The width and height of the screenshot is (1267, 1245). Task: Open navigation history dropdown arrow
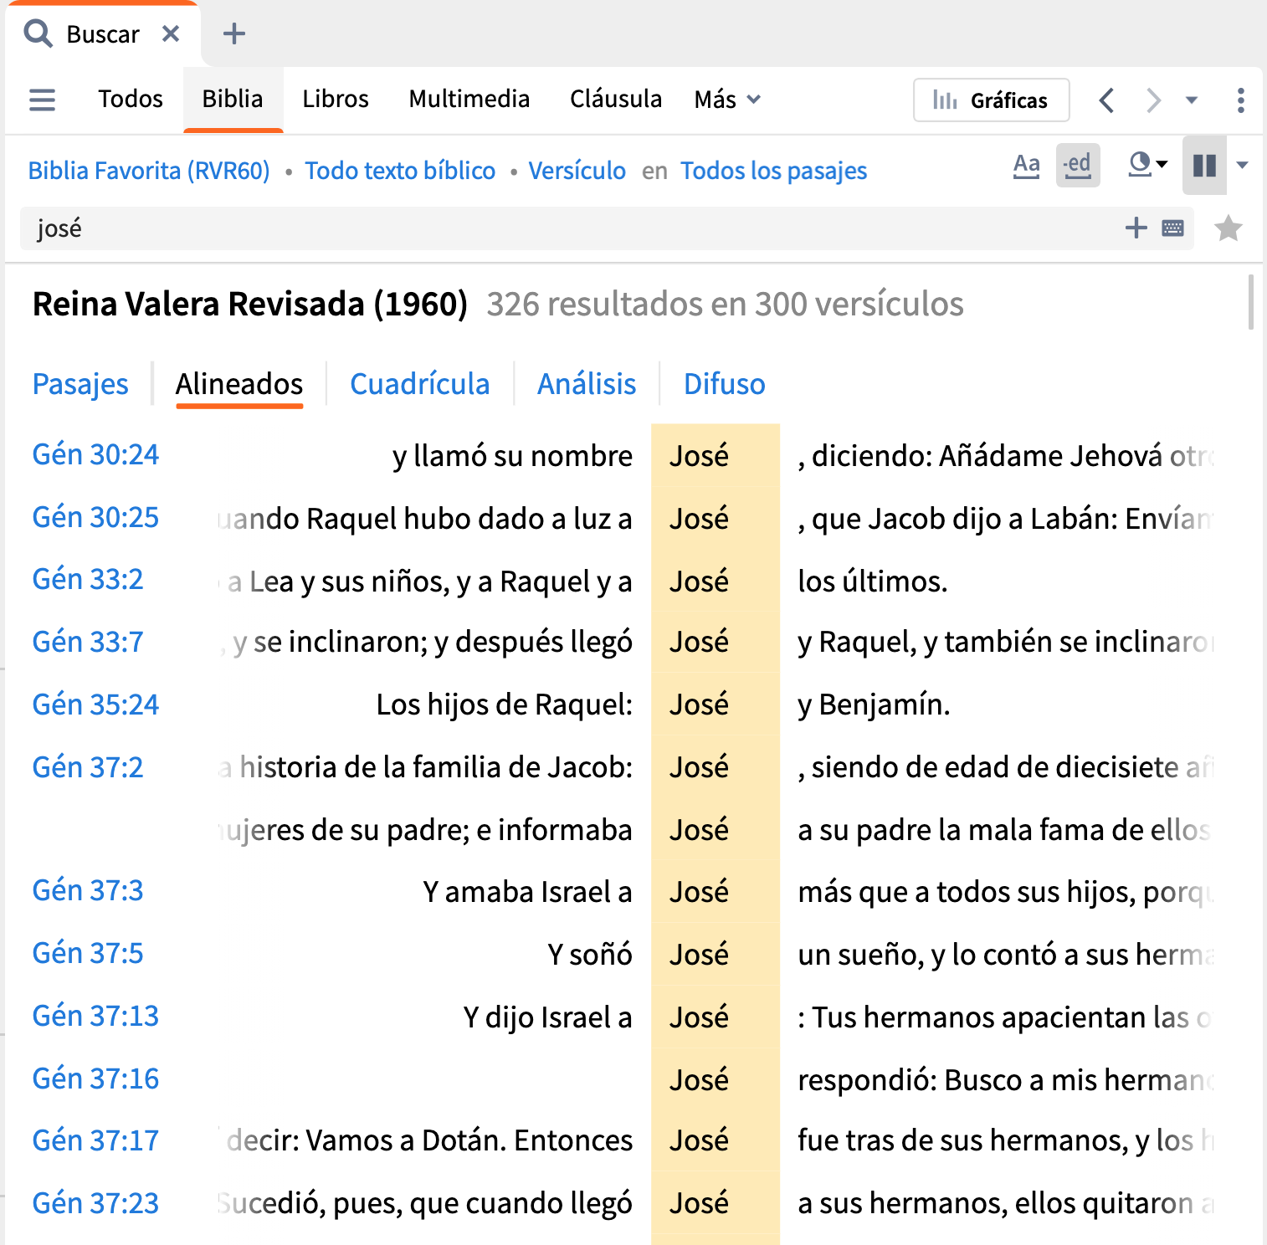[1192, 100]
